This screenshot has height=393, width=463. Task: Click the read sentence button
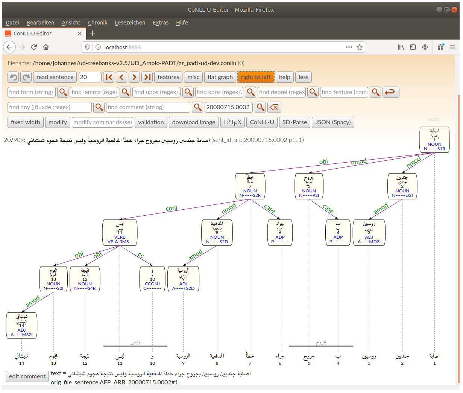click(x=55, y=77)
